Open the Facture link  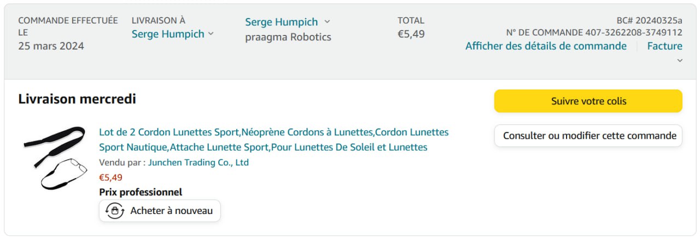pyautogui.click(x=664, y=46)
